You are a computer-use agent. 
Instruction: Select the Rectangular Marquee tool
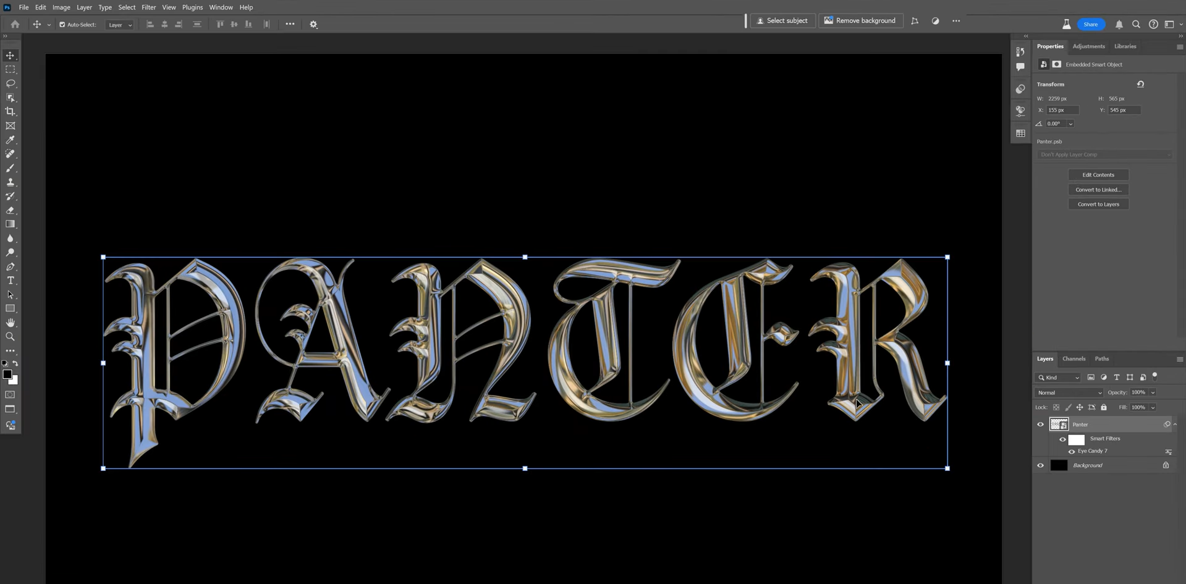[x=11, y=69]
